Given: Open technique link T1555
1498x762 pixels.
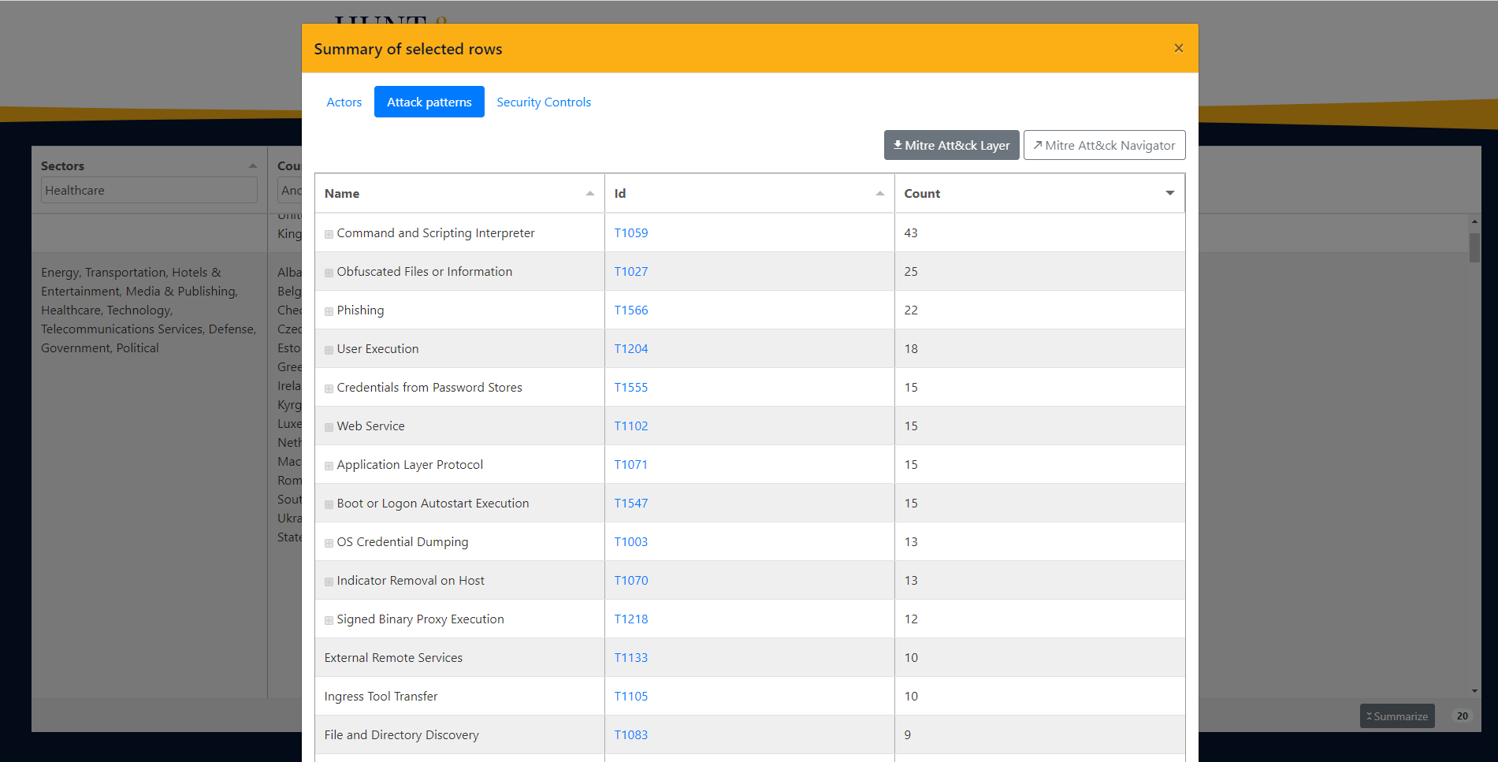Looking at the screenshot, I should pos(631,387).
